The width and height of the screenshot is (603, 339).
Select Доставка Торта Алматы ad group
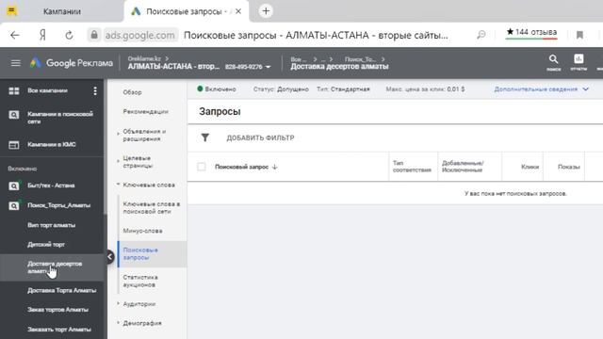tap(62, 291)
